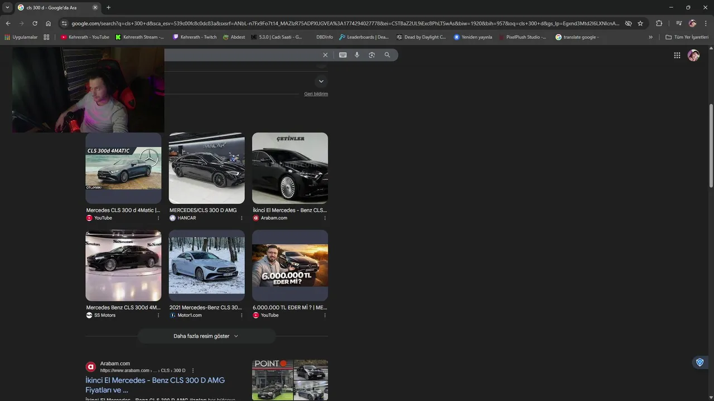Screen dimensions: 714x401
Task: Open the 'MERCEDES/CLS 300 D AMG' HANCAR title
Action: tap(203, 210)
